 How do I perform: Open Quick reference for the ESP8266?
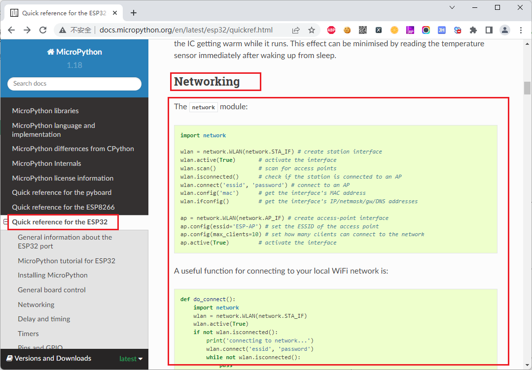coord(63,207)
